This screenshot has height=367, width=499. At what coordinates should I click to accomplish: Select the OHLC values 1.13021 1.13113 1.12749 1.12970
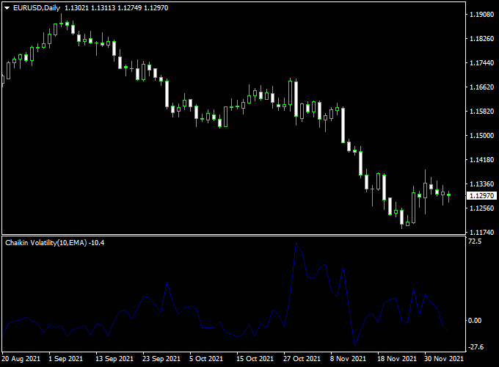117,8
